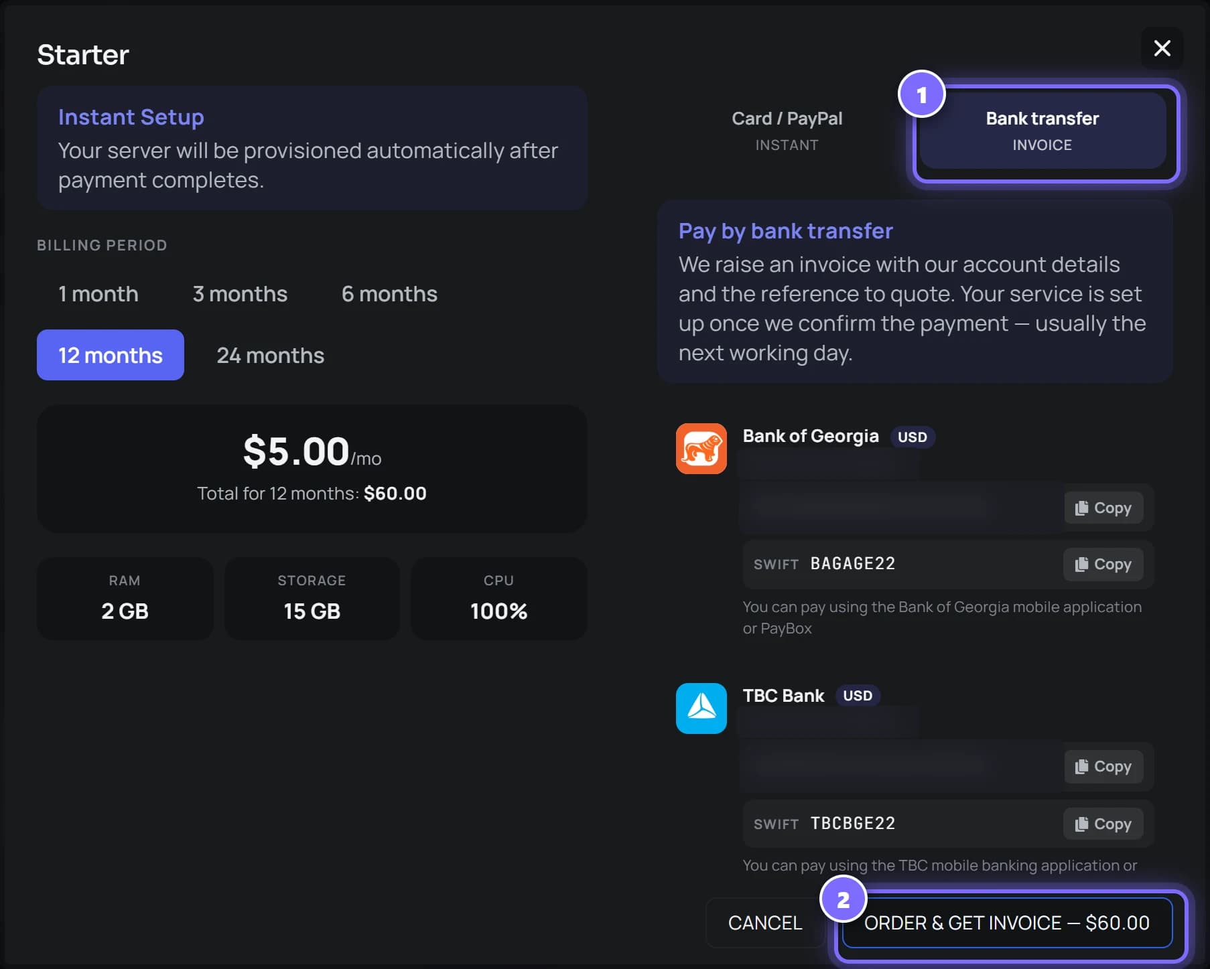The width and height of the screenshot is (1210, 969).
Task: Copy the BAGAGE22 SWIFT code
Action: tap(1103, 565)
